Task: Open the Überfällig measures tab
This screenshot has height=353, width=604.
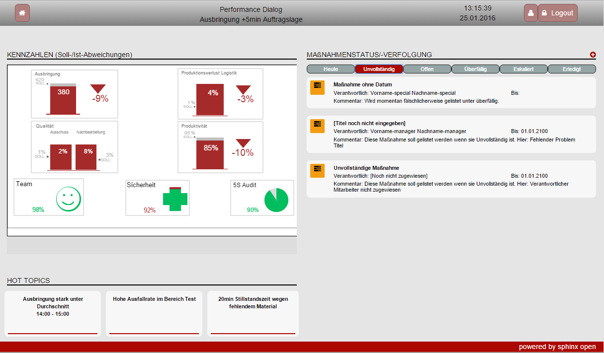Action: point(475,69)
